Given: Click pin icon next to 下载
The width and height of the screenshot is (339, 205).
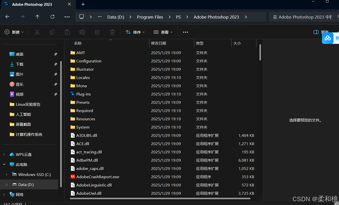Looking at the screenshot, I should coord(55,64).
